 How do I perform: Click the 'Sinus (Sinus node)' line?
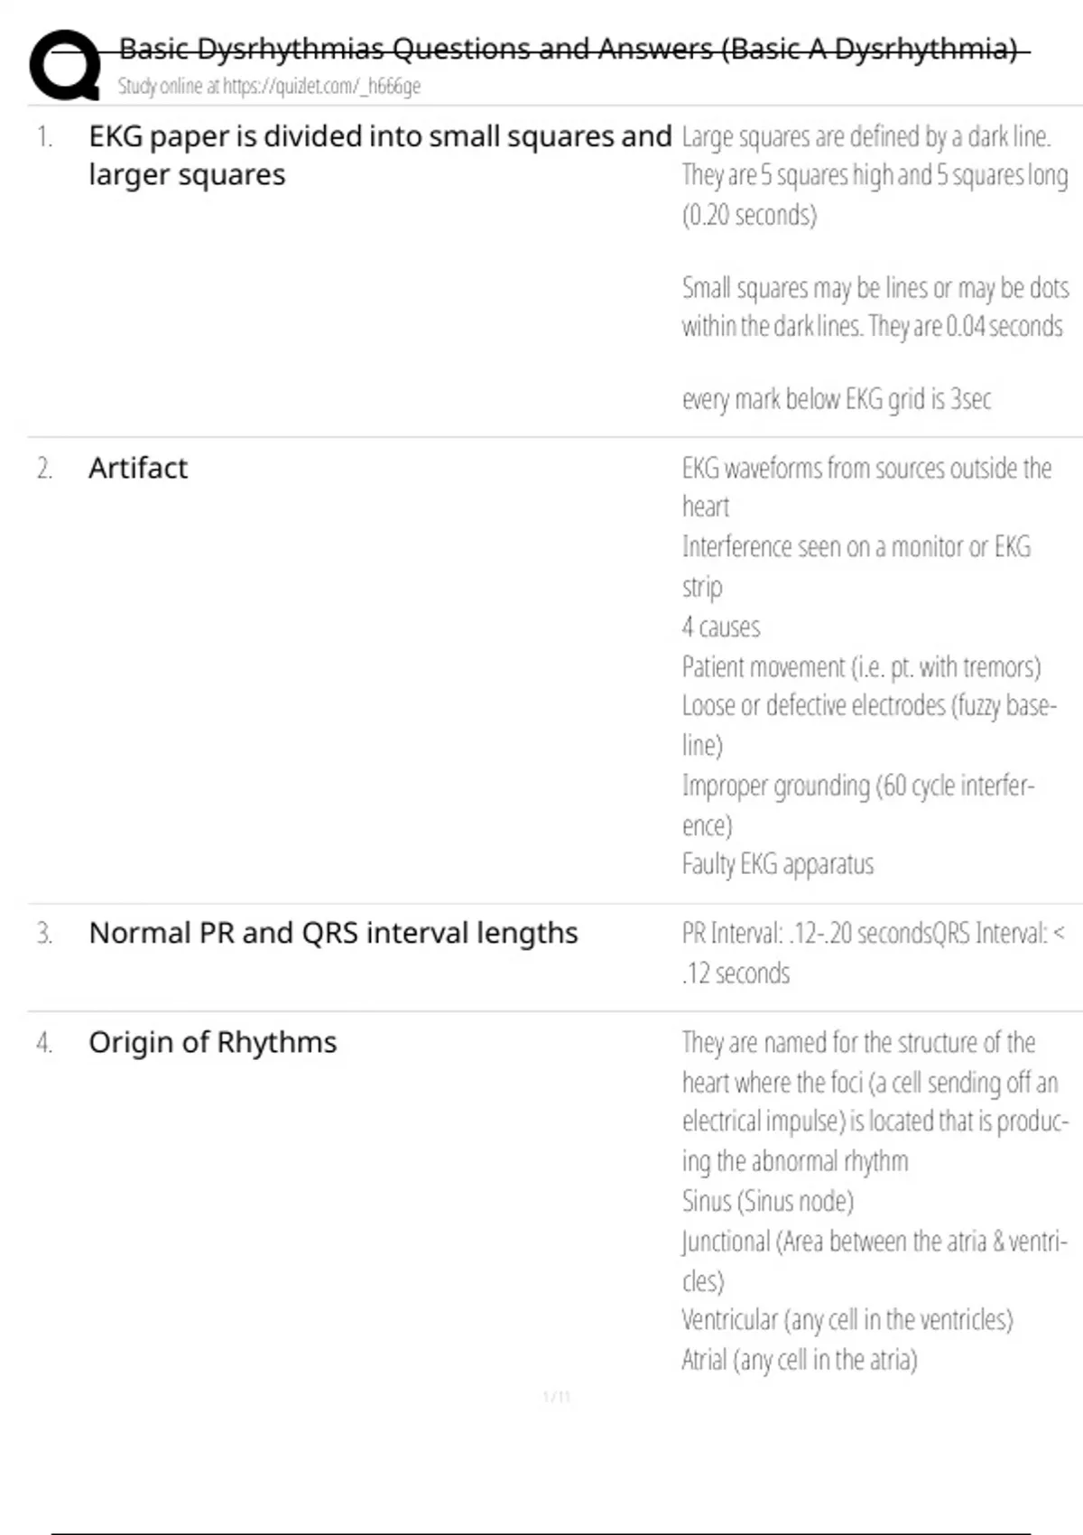[x=768, y=1202]
